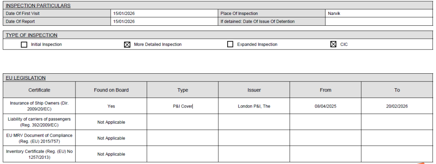Check the Initial Inspection checkbox
This screenshot has width=436, height=164.
[x=24, y=44]
